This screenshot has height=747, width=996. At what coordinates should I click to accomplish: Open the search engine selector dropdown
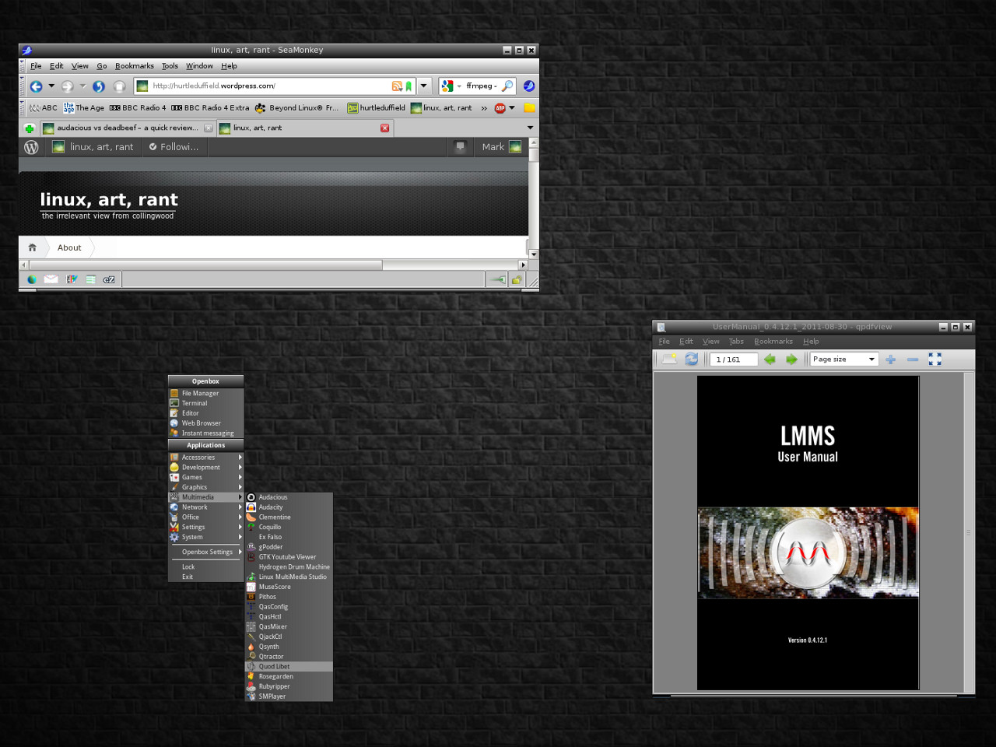tap(459, 86)
